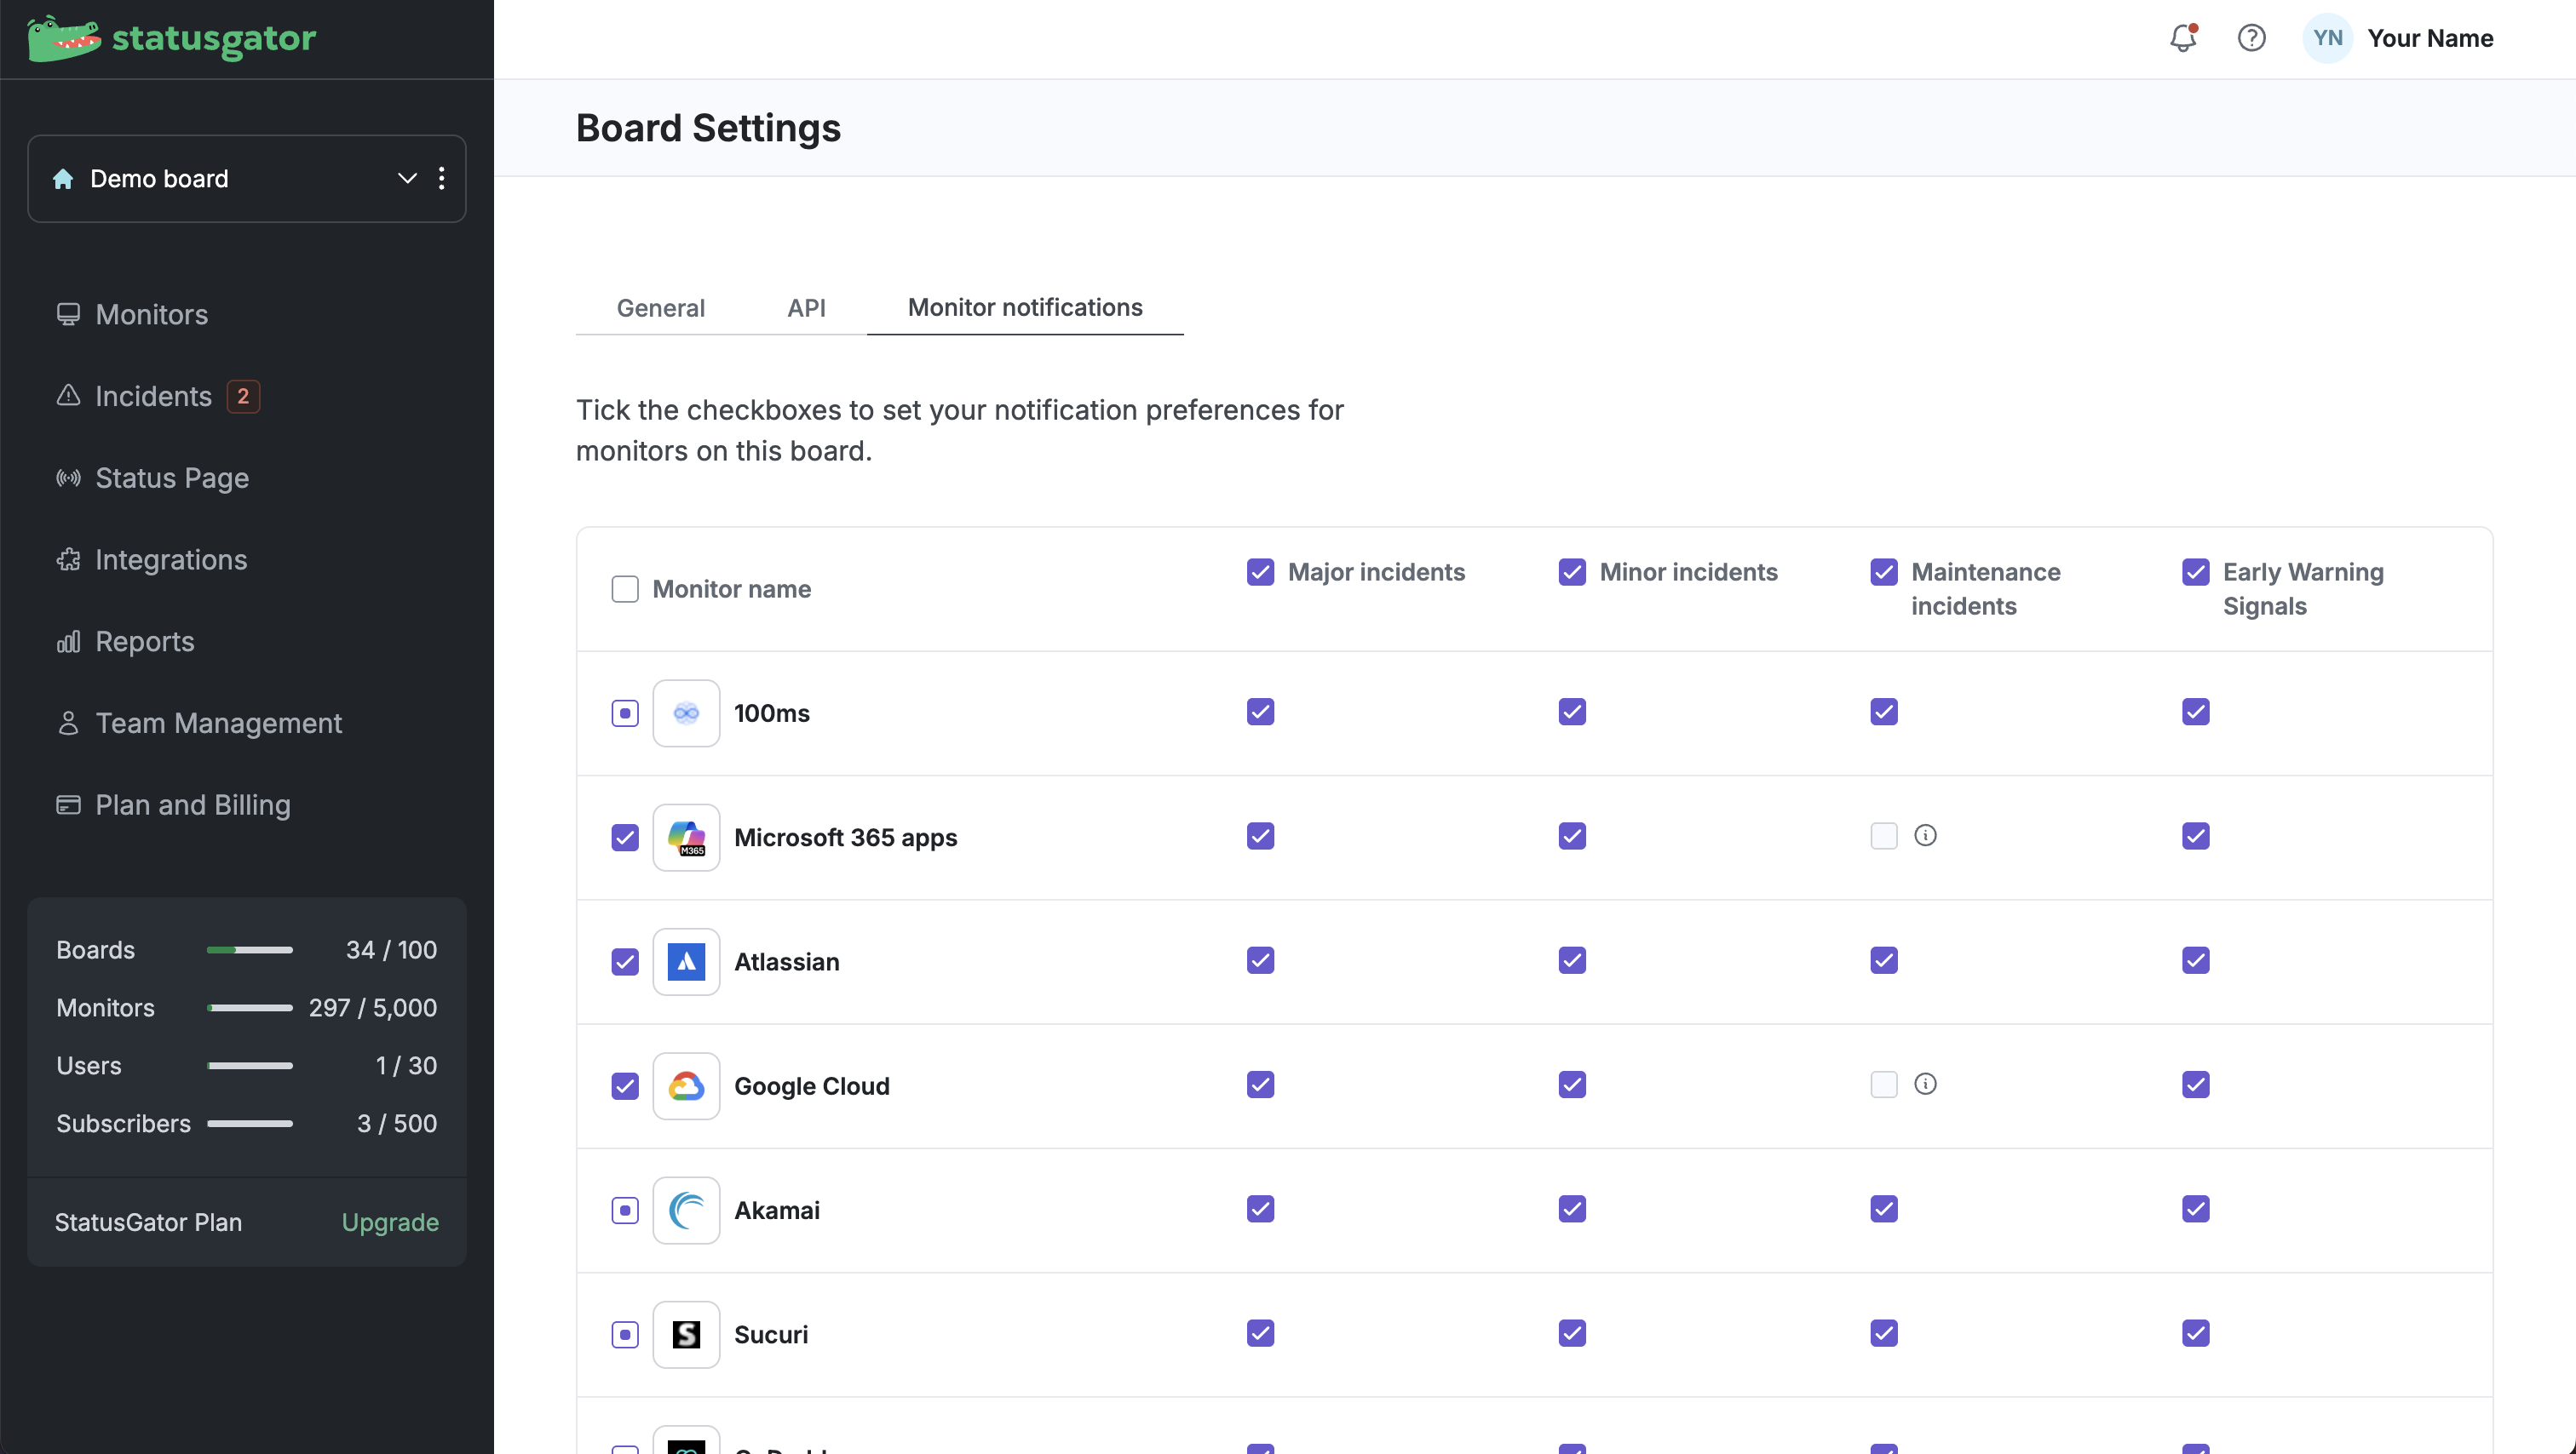
Task: Switch to the API tab
Action: tap(806, 308)
